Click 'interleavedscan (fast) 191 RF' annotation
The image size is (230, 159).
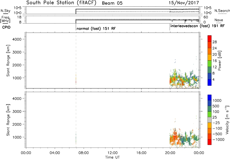pos(198,26)
